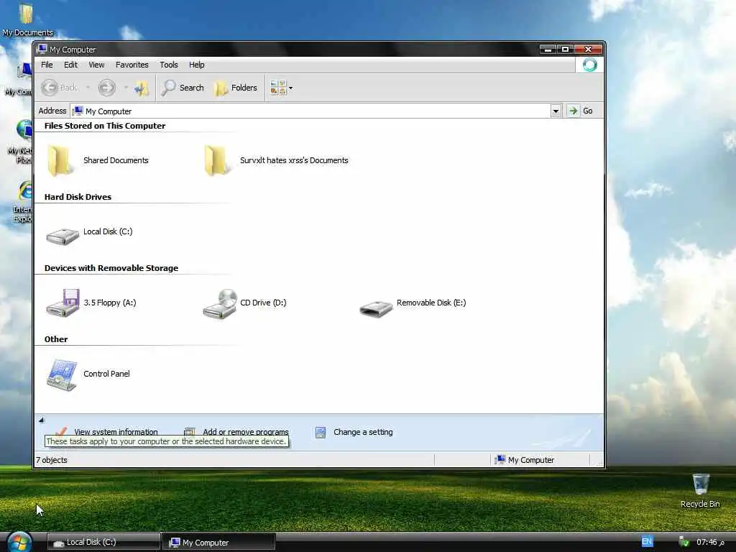
Task: Click the Removable Disk (E:) label
Action: pyautogui.click(x=431, y=303)
